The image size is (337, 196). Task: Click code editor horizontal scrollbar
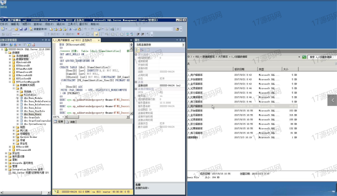point(97,117)
